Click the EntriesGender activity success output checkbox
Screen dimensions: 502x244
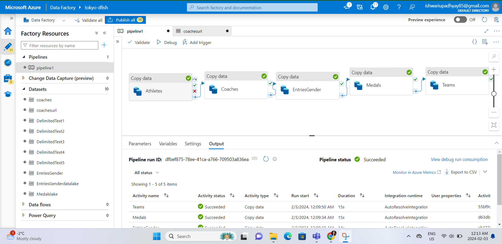tap(342, 84)
